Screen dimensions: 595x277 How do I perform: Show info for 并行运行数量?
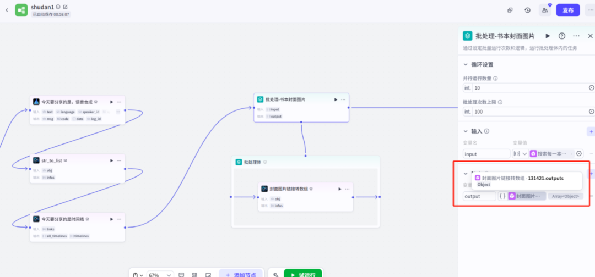495,79
